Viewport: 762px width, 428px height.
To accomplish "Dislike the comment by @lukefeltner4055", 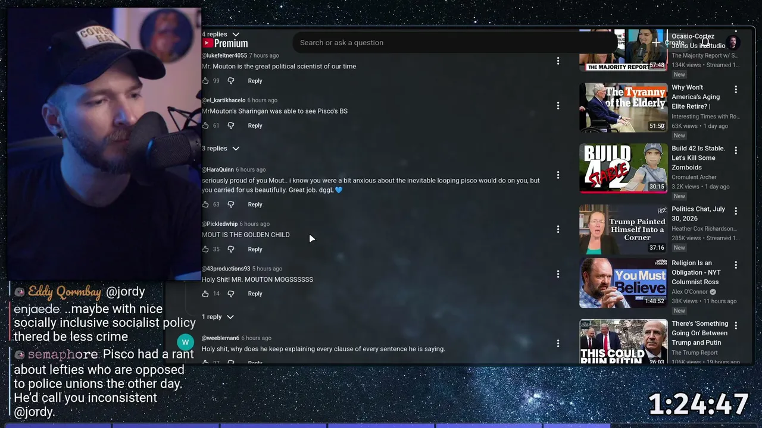I will coord(231,81).
